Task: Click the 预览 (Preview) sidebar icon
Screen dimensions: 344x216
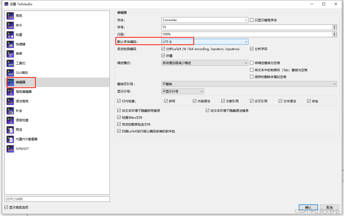Action: point(10,130)
